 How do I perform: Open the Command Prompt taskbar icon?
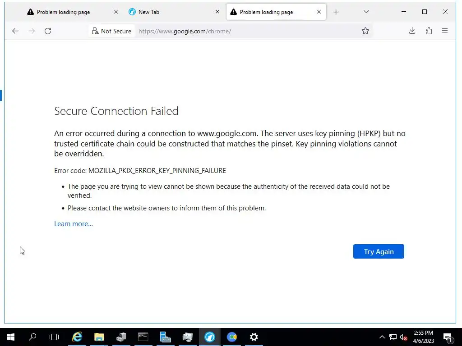pyautogui.click(x=143, y=337)
